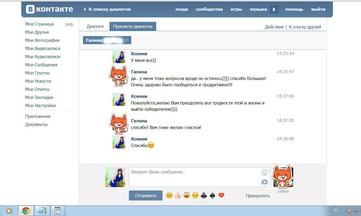Select the Просмотр диалогов tab
361x216 pixels.
tap(133, 26)
